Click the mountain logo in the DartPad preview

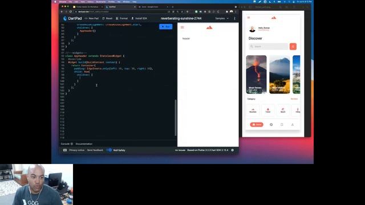click(209, 27)
